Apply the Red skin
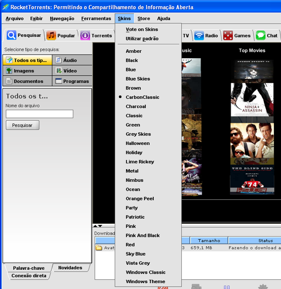 click(x=148, y=245)
